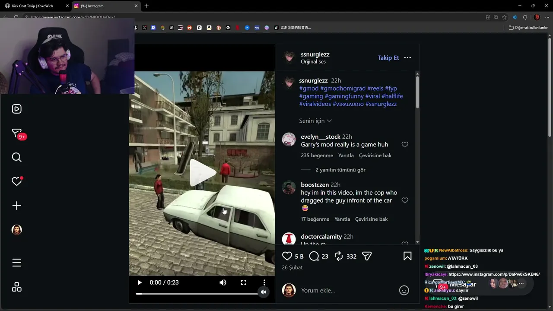Open the Meta apps grid icon

(x=16, y=287)
